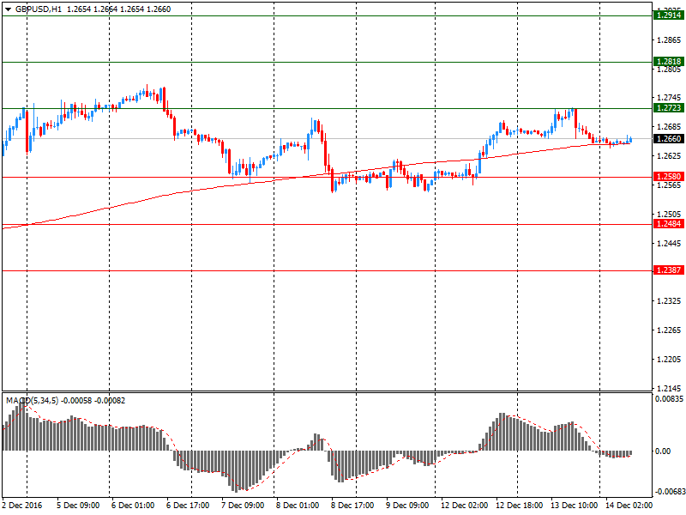686x515 pixels.
Task: Select the 5 Dec 09:00 time label
Action: click(78, 506)
